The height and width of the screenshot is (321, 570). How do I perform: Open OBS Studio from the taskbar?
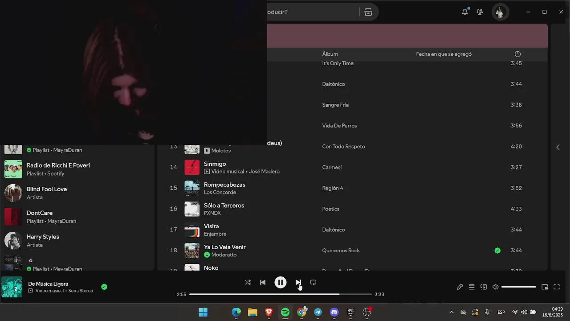(367, 312)
